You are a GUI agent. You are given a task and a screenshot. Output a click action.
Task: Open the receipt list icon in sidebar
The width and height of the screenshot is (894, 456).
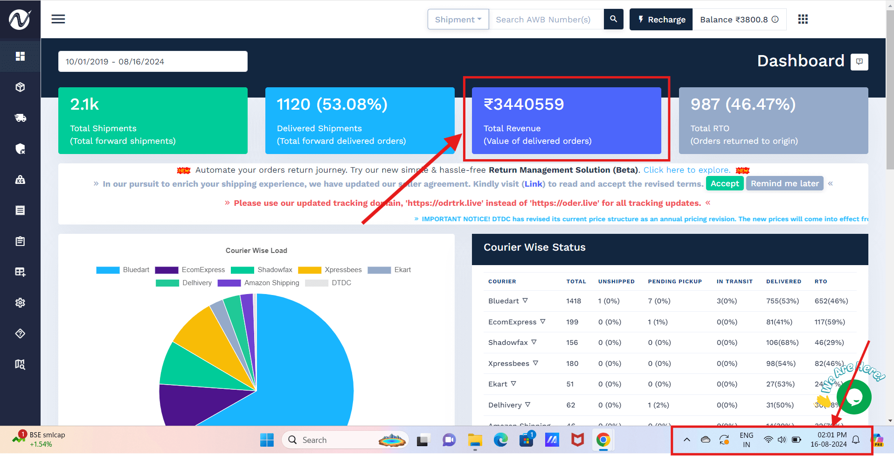tap(20, 210)
